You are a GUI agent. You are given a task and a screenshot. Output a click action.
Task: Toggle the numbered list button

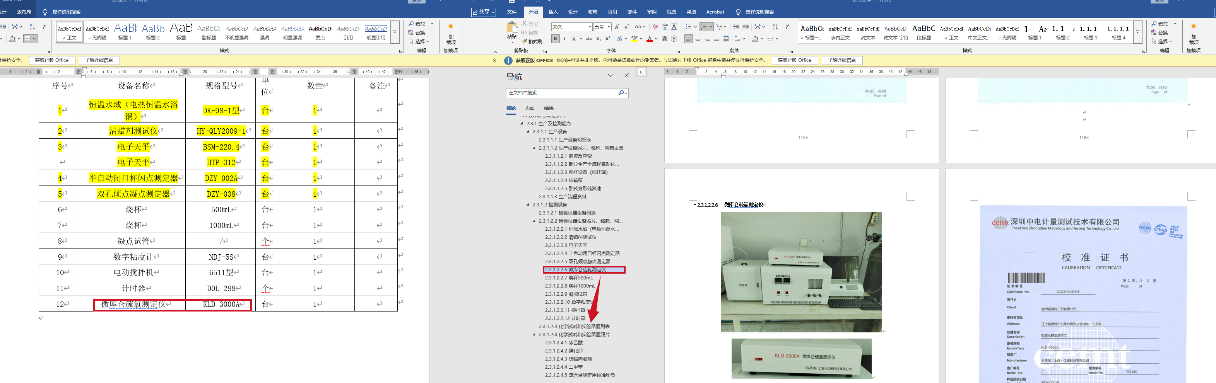coord(704,27)
